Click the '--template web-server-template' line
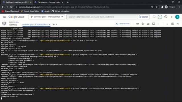This screenshot has height=102, width=182. point(17,94)
